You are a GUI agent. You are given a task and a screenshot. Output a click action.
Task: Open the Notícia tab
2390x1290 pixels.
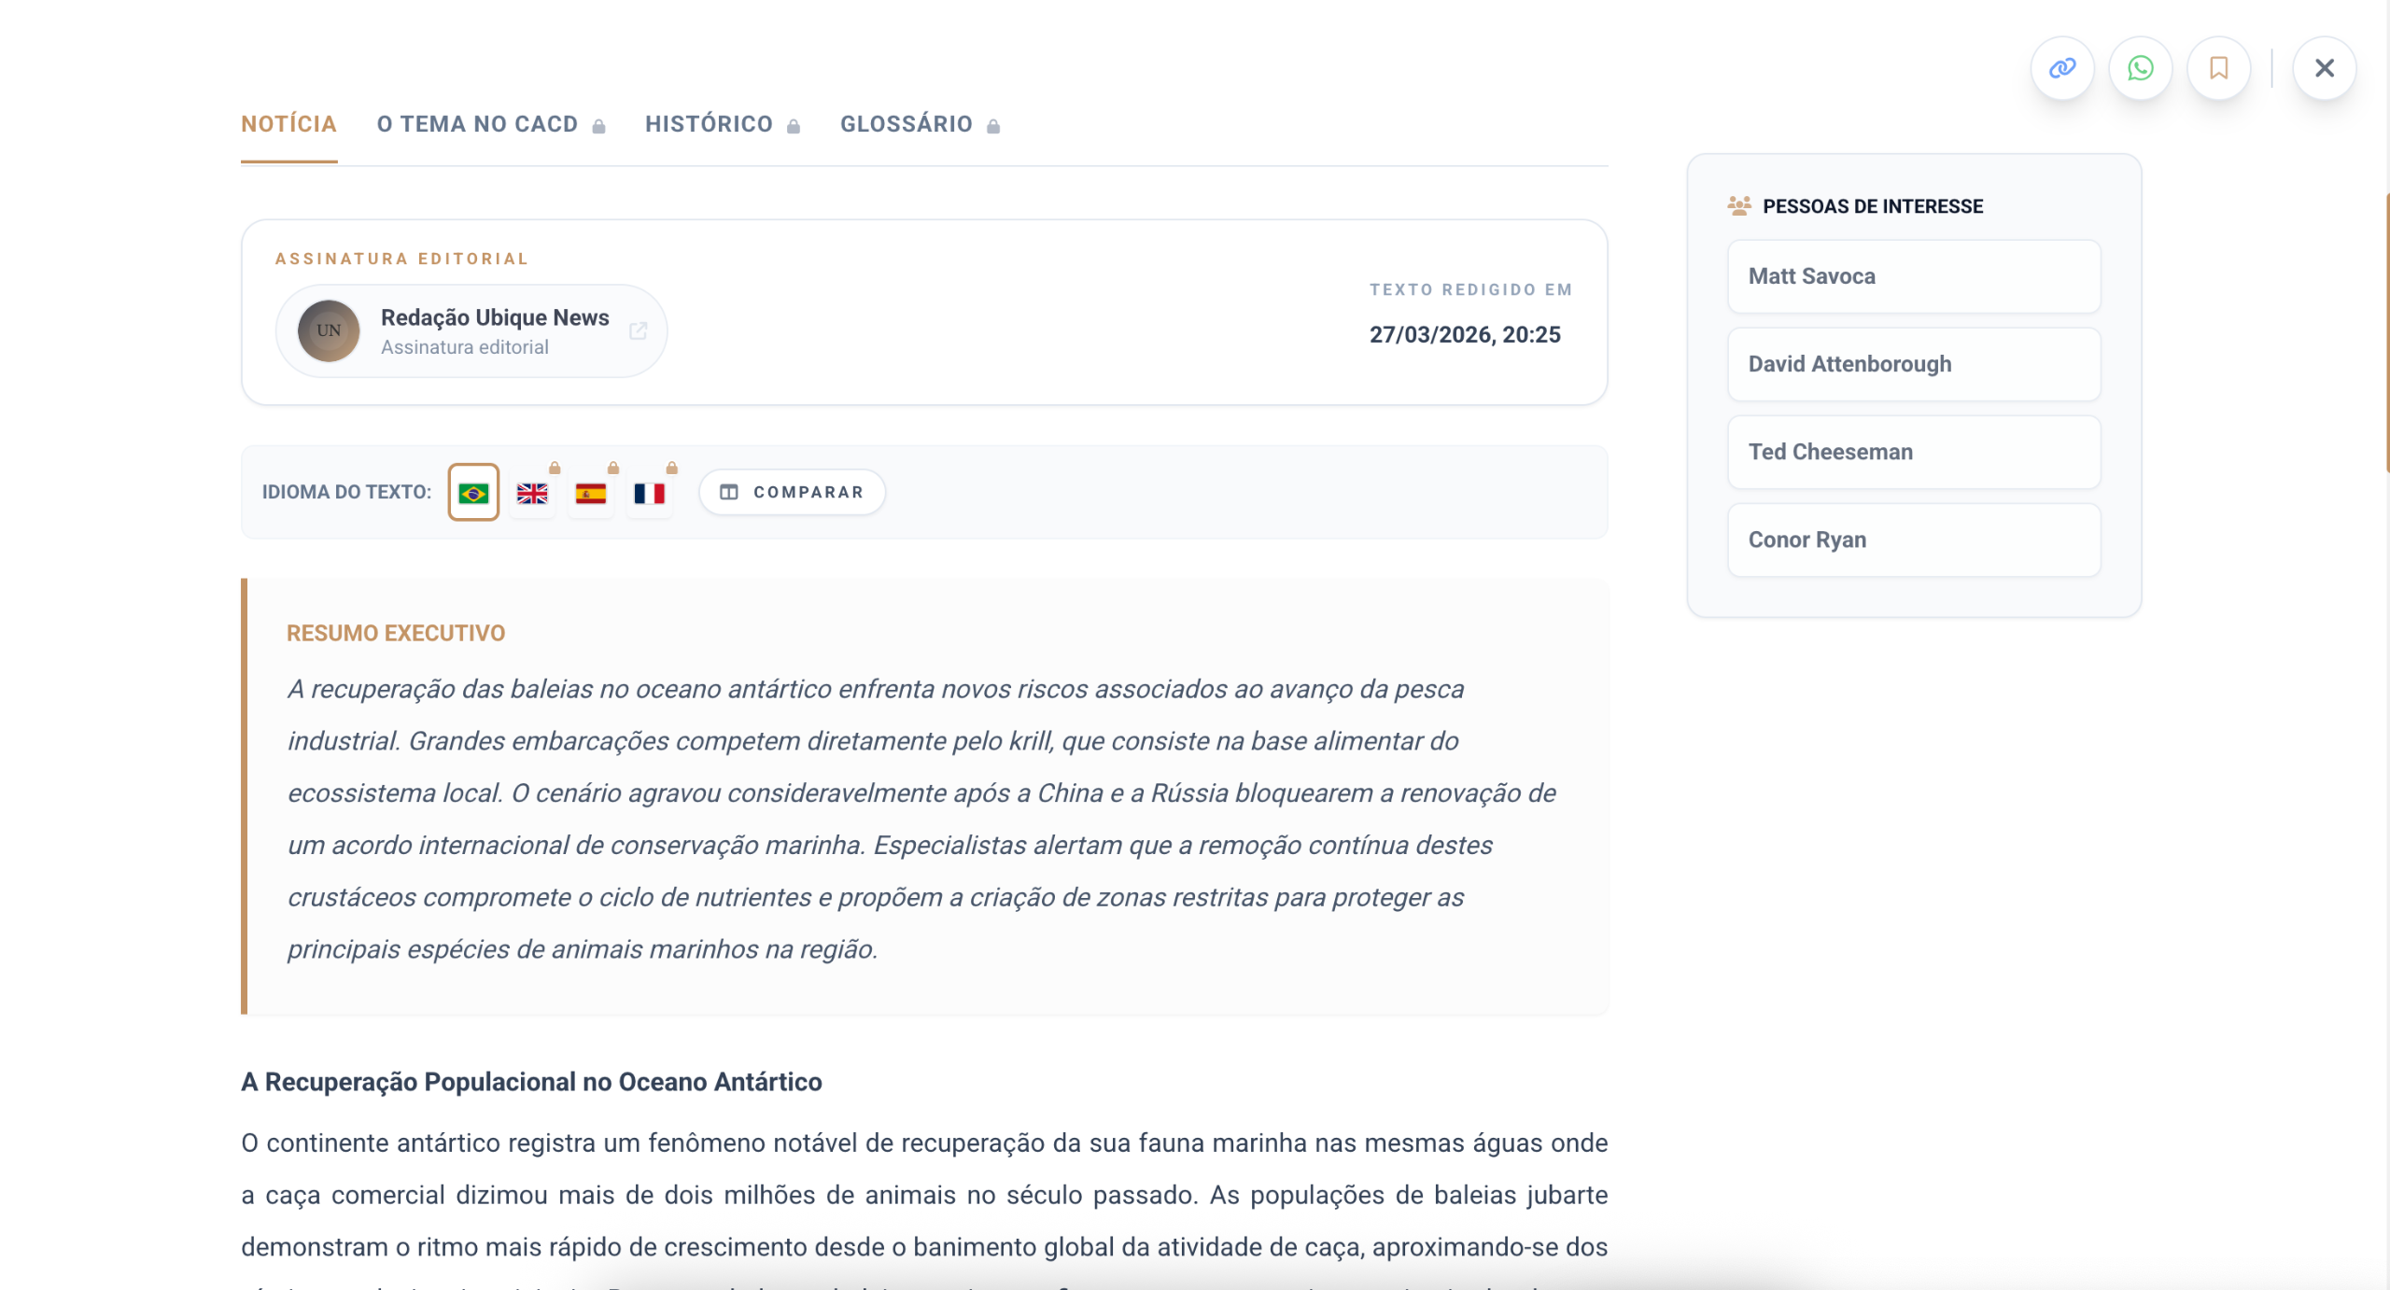coord(288,124)
